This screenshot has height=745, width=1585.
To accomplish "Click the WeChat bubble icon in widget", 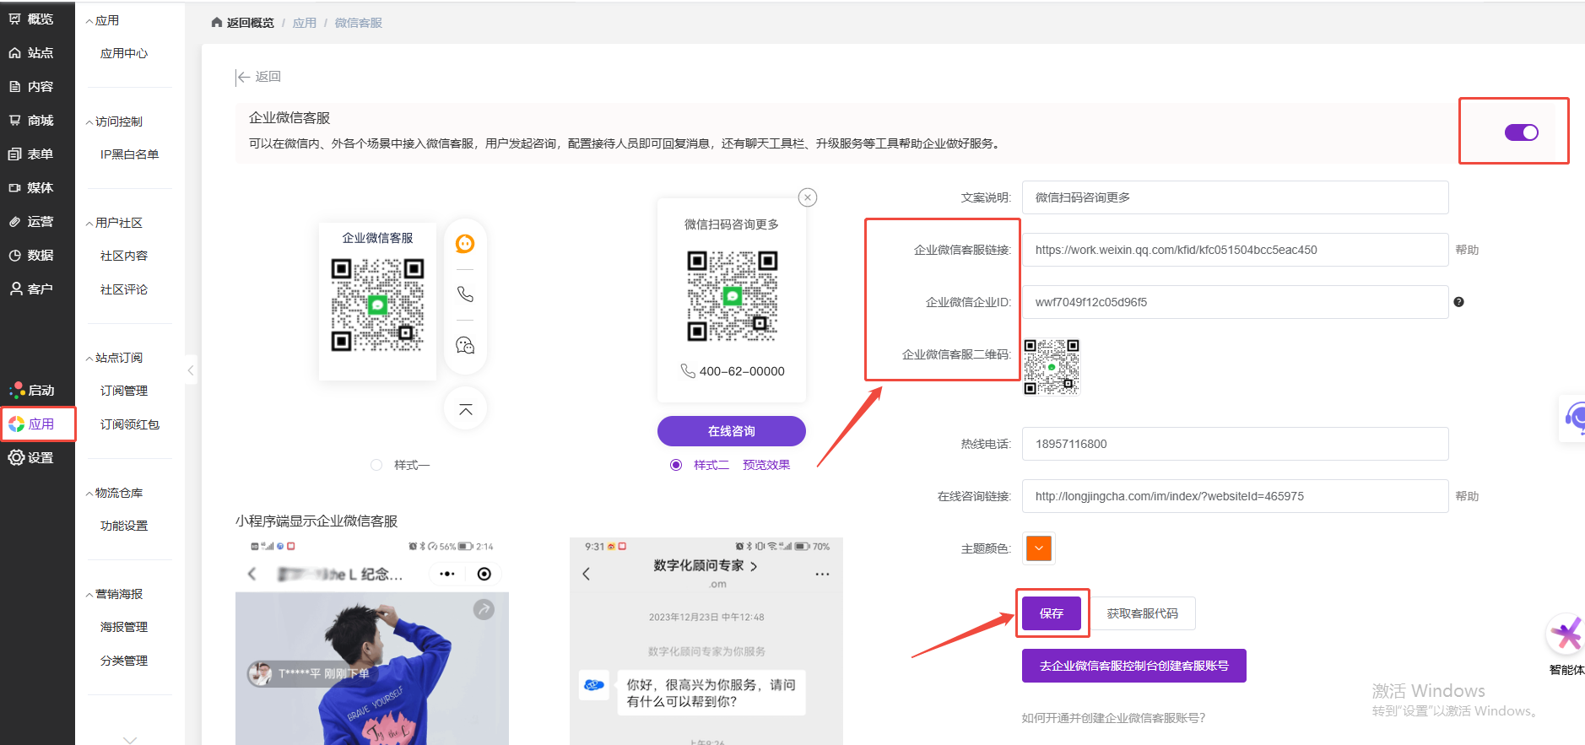I will point(465,345).
